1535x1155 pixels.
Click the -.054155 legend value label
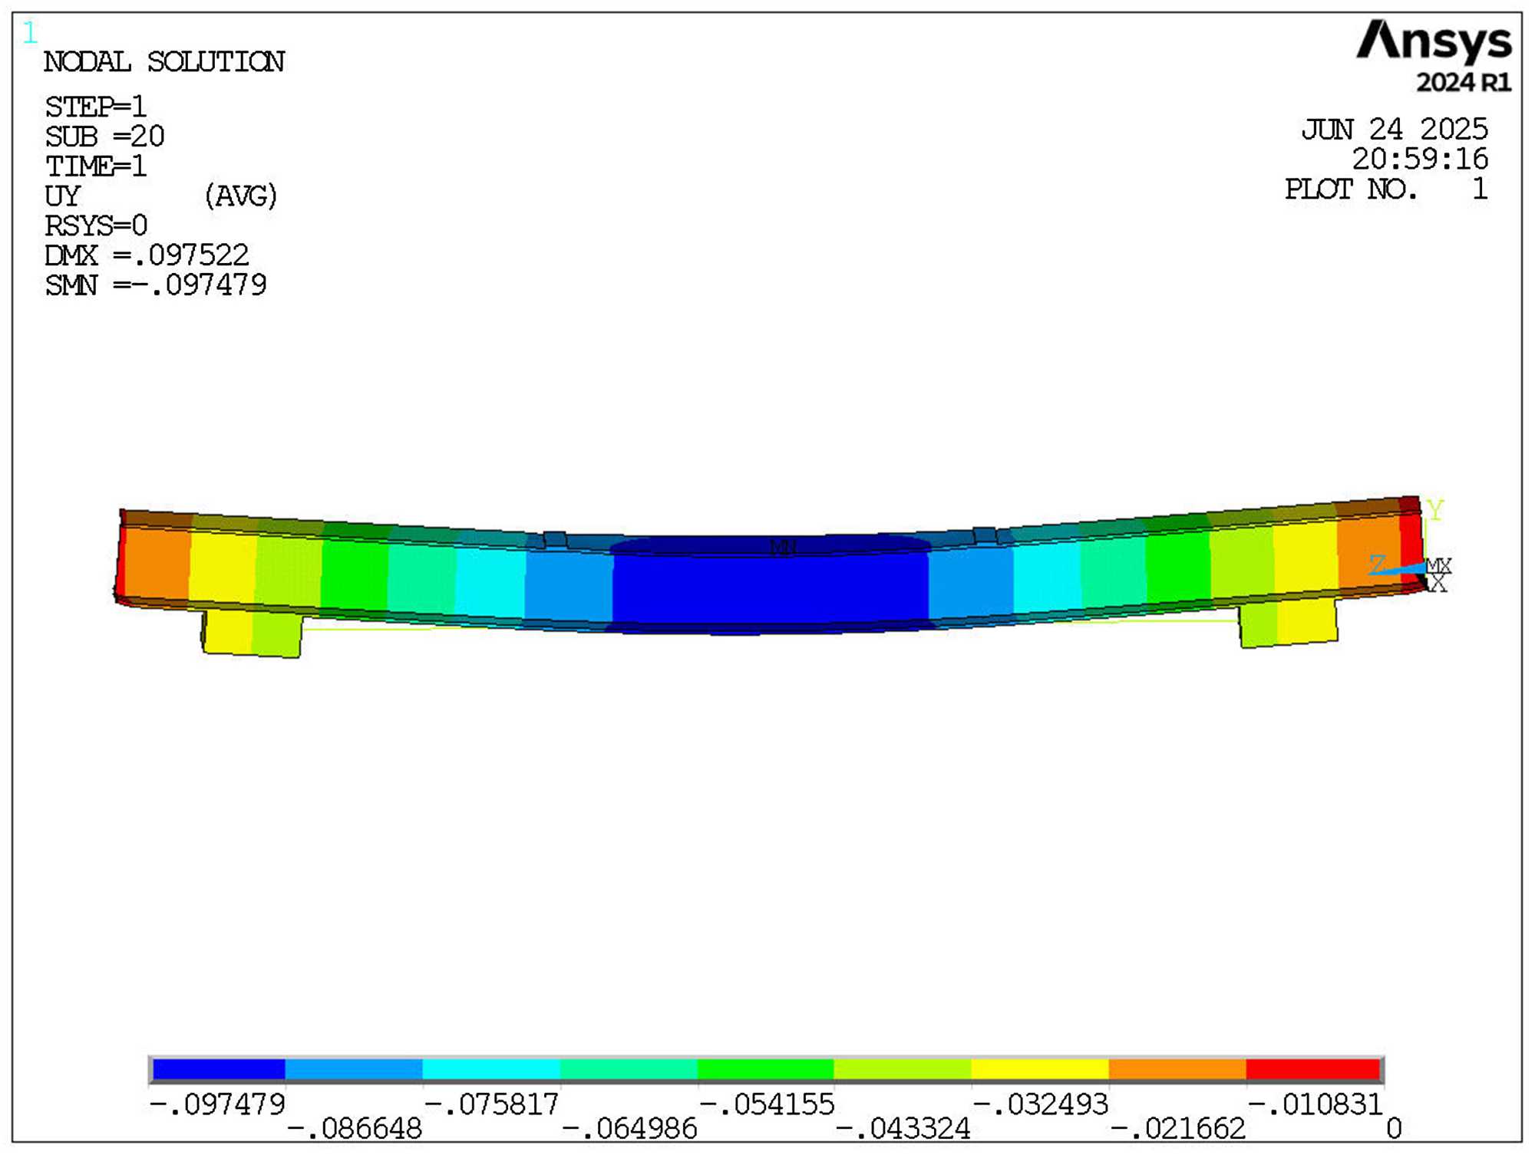pos(766,1105)
